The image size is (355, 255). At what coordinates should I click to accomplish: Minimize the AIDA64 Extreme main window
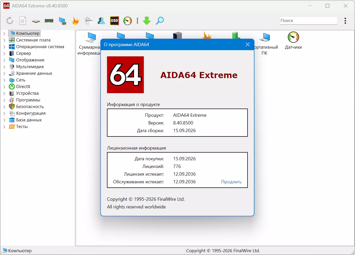pos(310,6)
